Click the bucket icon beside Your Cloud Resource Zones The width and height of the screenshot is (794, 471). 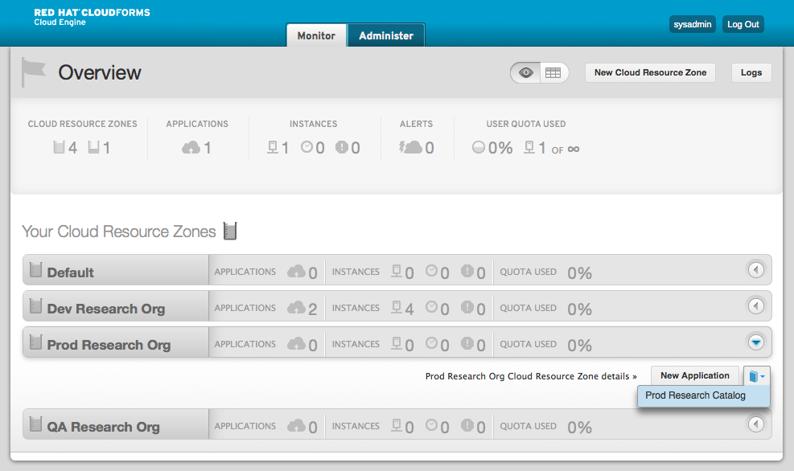pyautogui.click(x=230, y=231)
